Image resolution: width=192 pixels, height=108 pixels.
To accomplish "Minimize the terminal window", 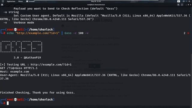I will tap(186, 5).
